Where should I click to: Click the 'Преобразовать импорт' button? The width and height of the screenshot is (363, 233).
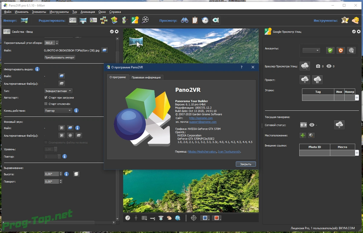point(60,57)
